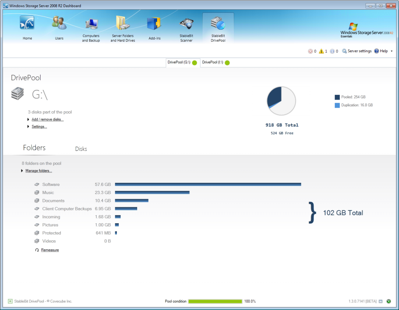
Task: Expand the pool Settings option
Action: [40, 126]
